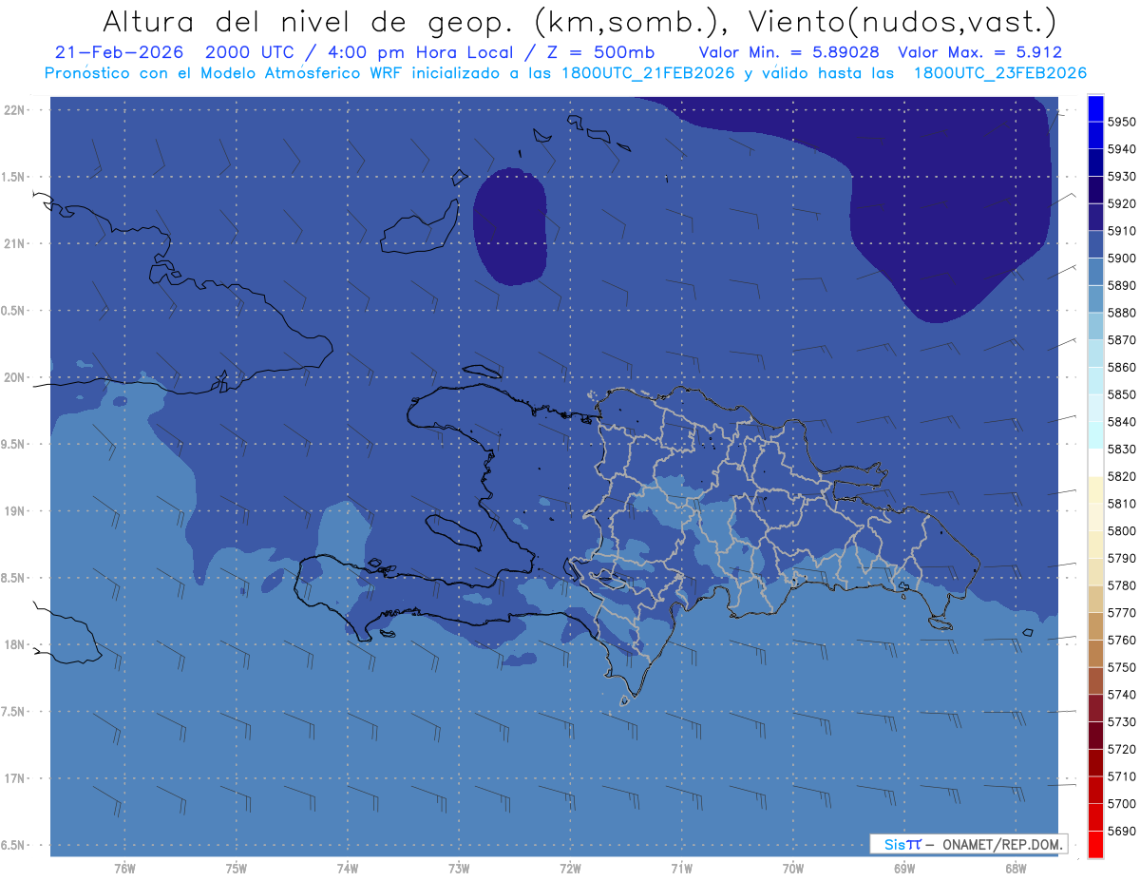Click the '70W' longitude axis label

coord(793,869)
